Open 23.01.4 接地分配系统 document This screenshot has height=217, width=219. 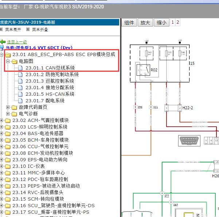pyautogui.click(x=50, y=87)
